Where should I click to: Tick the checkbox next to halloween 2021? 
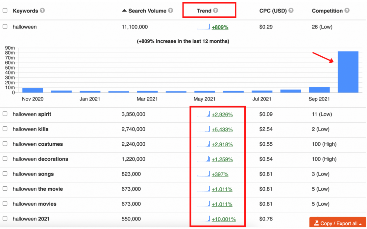point(5,219)
